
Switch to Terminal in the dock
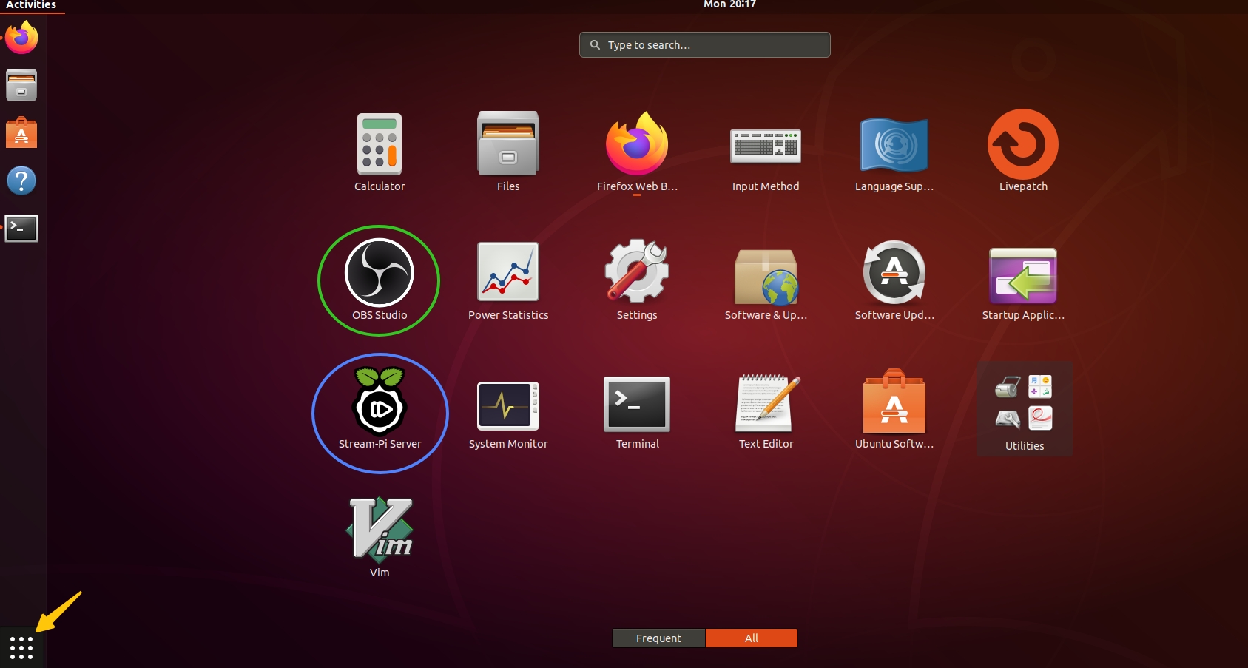tap(21, 229)
